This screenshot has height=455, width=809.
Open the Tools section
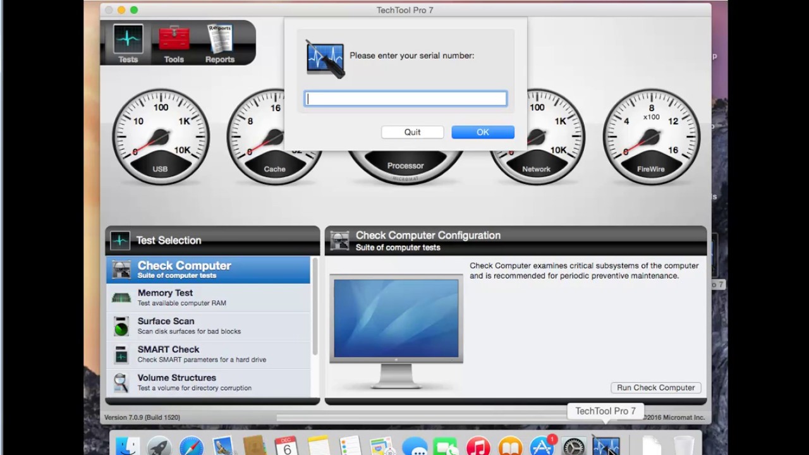(x=174, y=43)
